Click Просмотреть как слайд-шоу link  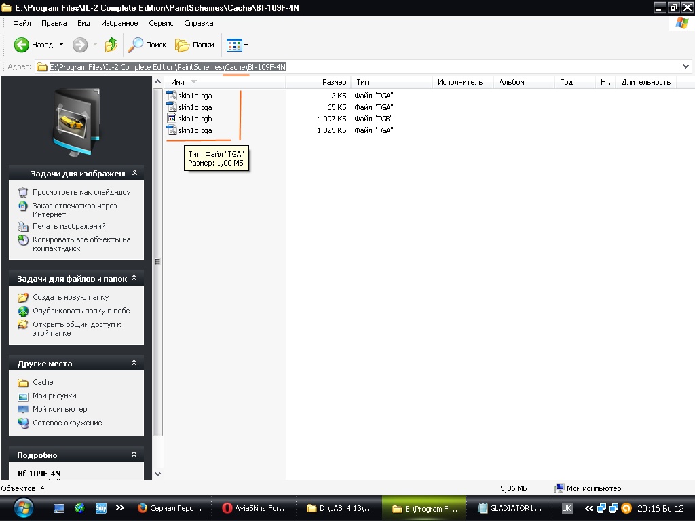click(x=81, y=192)
